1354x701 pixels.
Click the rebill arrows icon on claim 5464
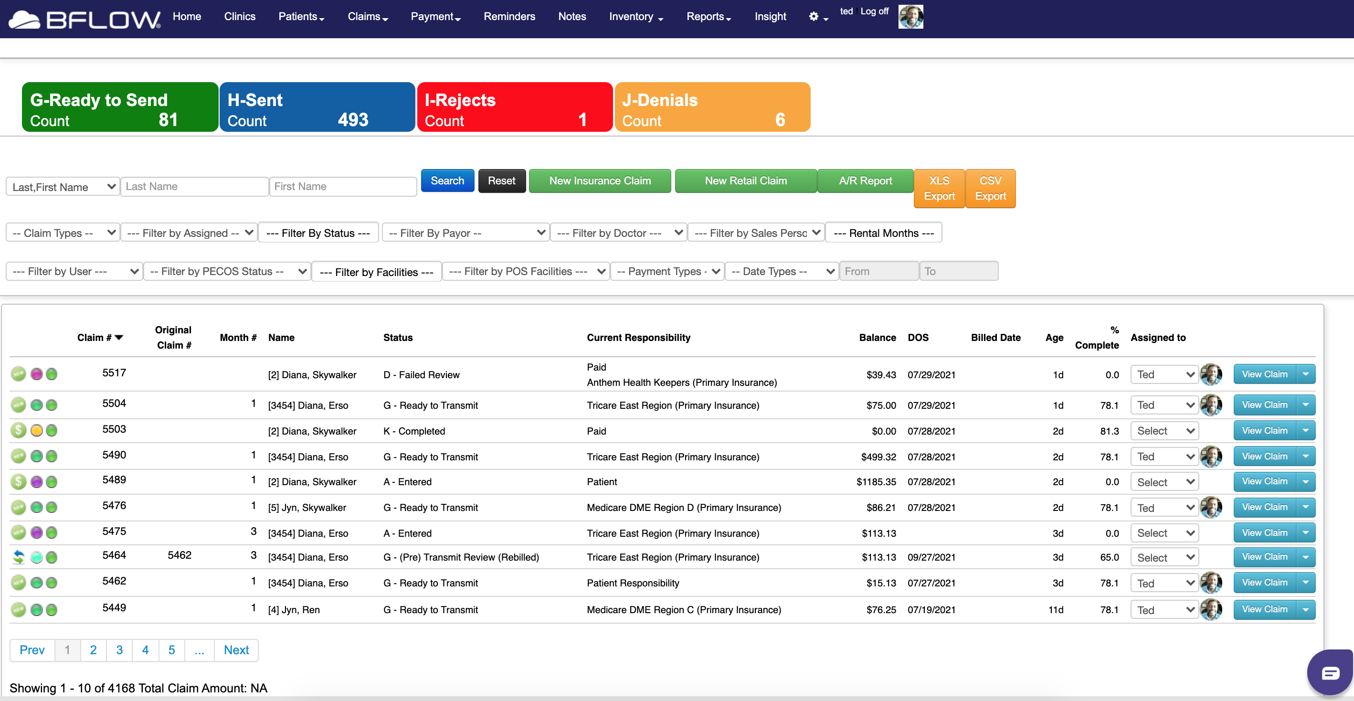19,557
